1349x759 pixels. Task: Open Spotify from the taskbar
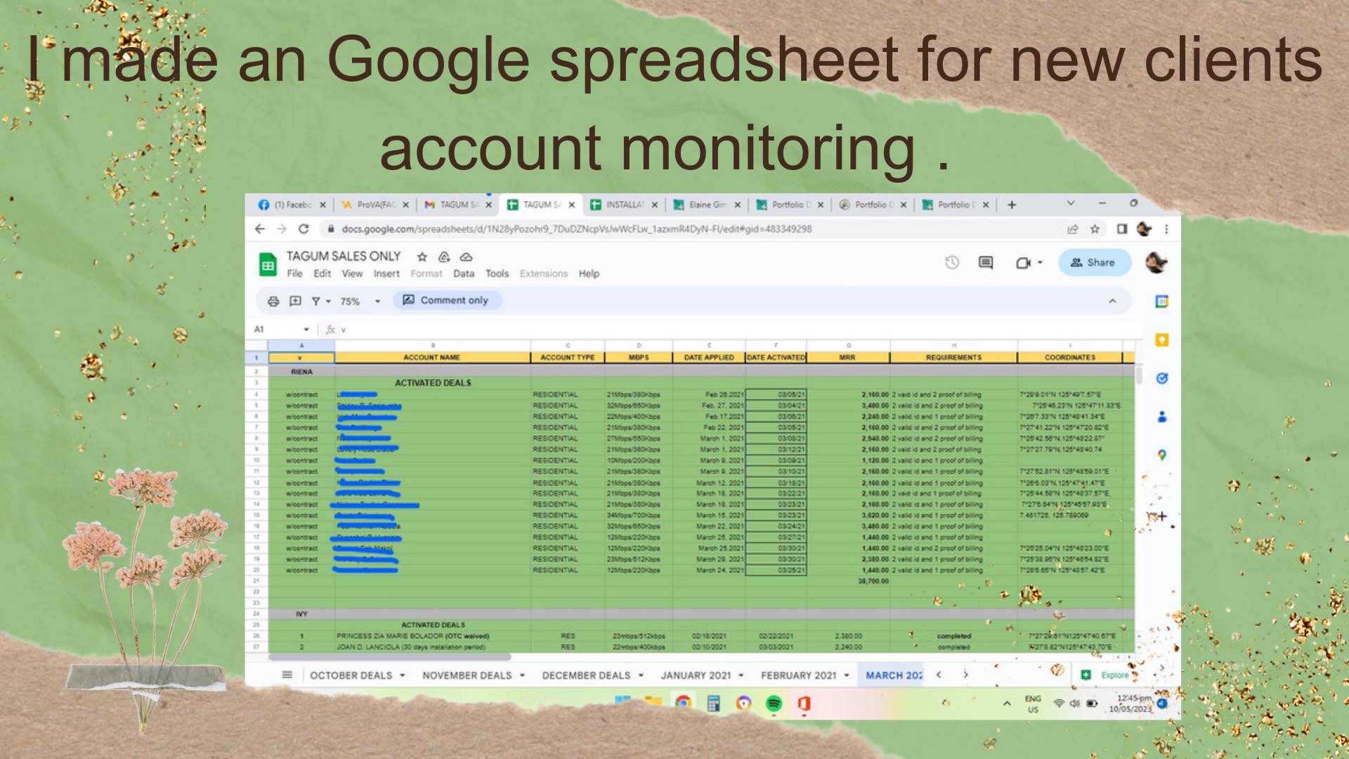(x=774, y=703)
